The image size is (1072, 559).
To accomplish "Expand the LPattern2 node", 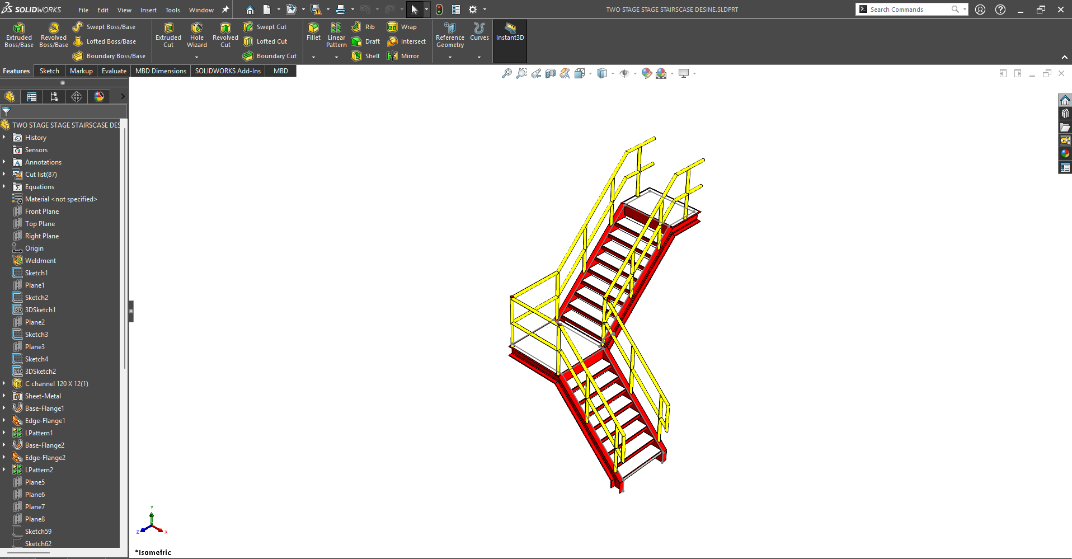I will [x=4, y=469].
